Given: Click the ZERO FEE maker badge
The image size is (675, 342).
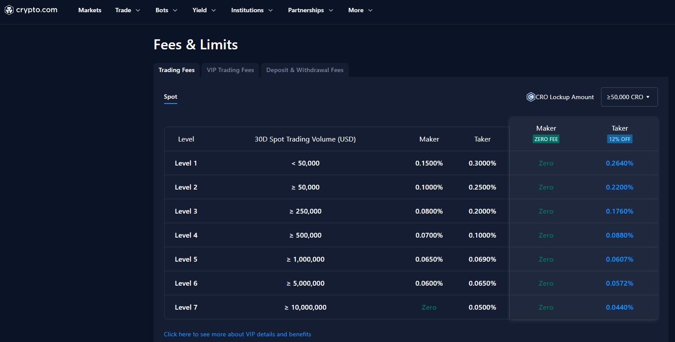Looking at the screenshot, I should pos(546,139).
